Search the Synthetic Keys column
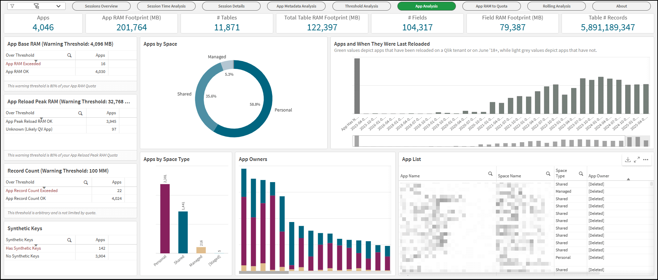 69,240
